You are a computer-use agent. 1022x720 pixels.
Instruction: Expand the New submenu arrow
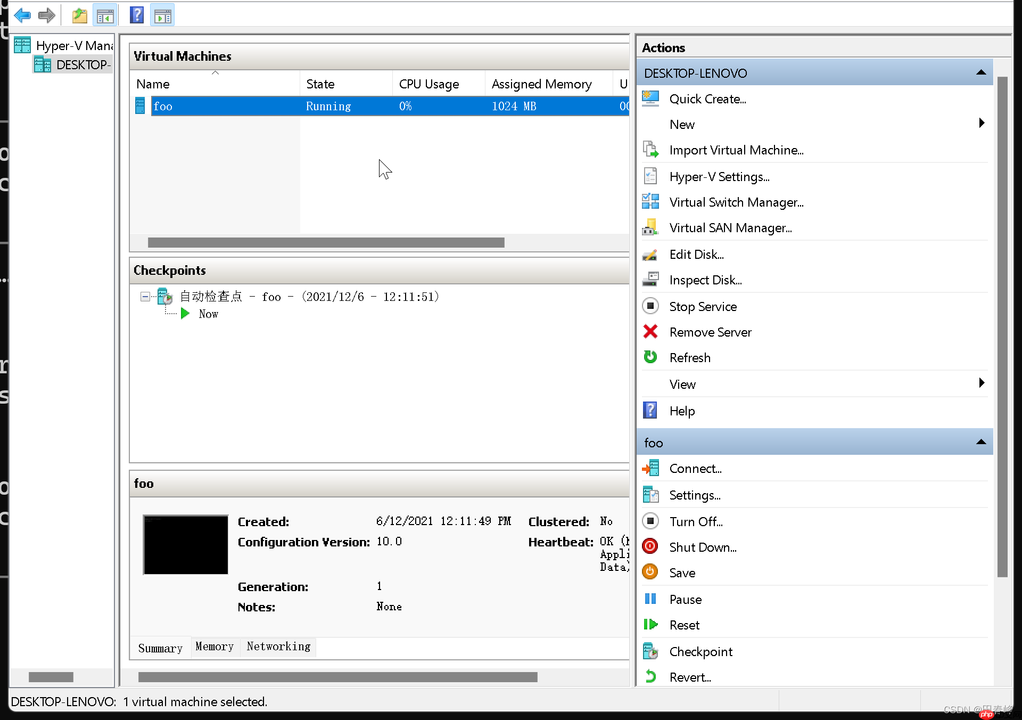click(981, 124)
